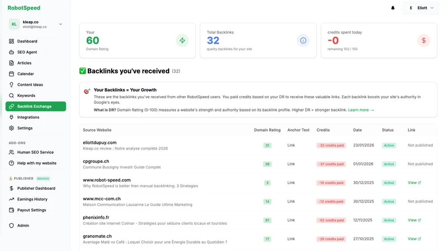This screenshot has width=447, height=251.
Task: Select Backlink Exchange in the sidebar
Action: click(x=36, y=106)
